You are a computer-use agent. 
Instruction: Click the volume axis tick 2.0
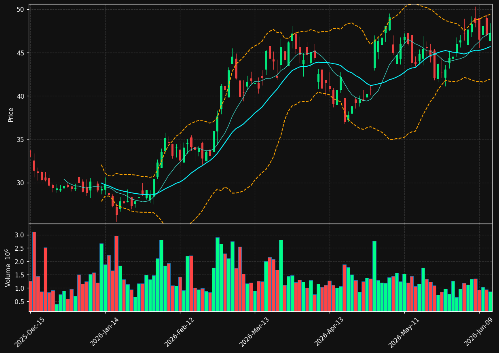(x=20, y=262)
